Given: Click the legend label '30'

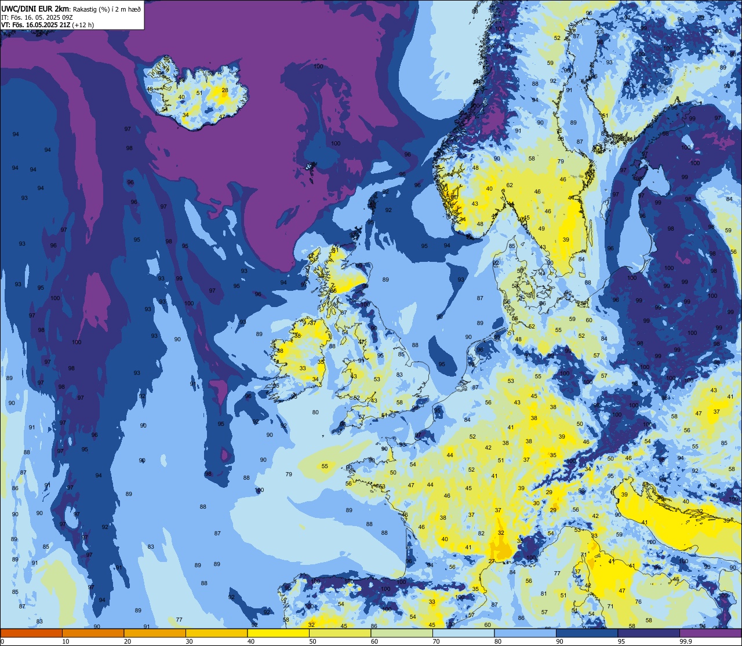Looking at the screenshot, I should coord(189,641).
